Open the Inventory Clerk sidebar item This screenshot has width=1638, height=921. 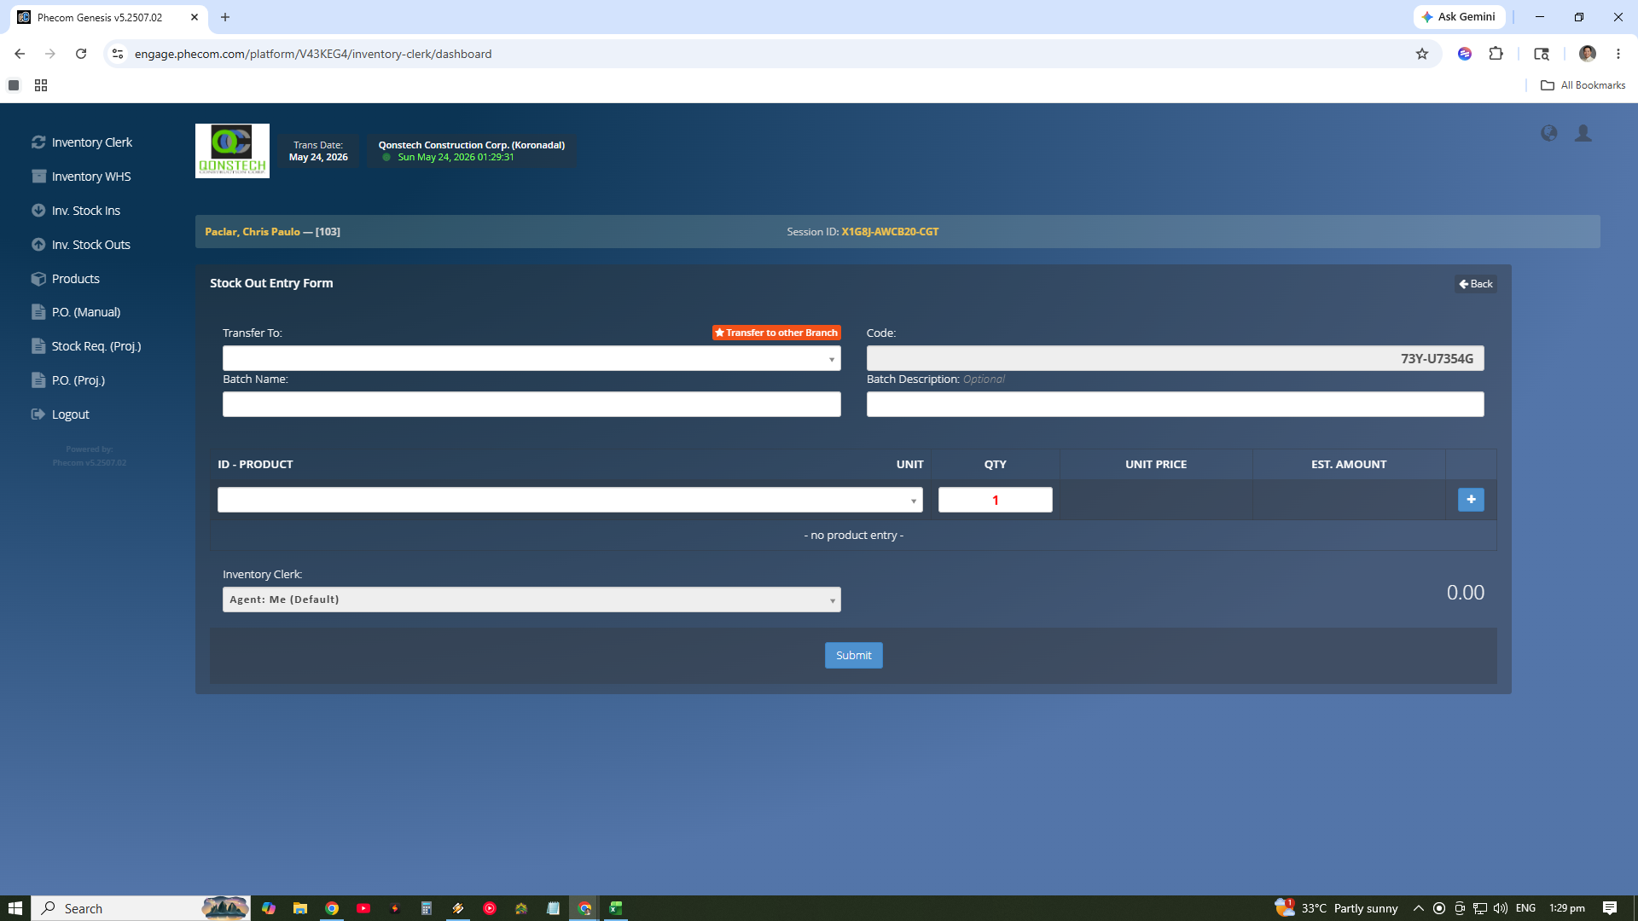[82, 142]
